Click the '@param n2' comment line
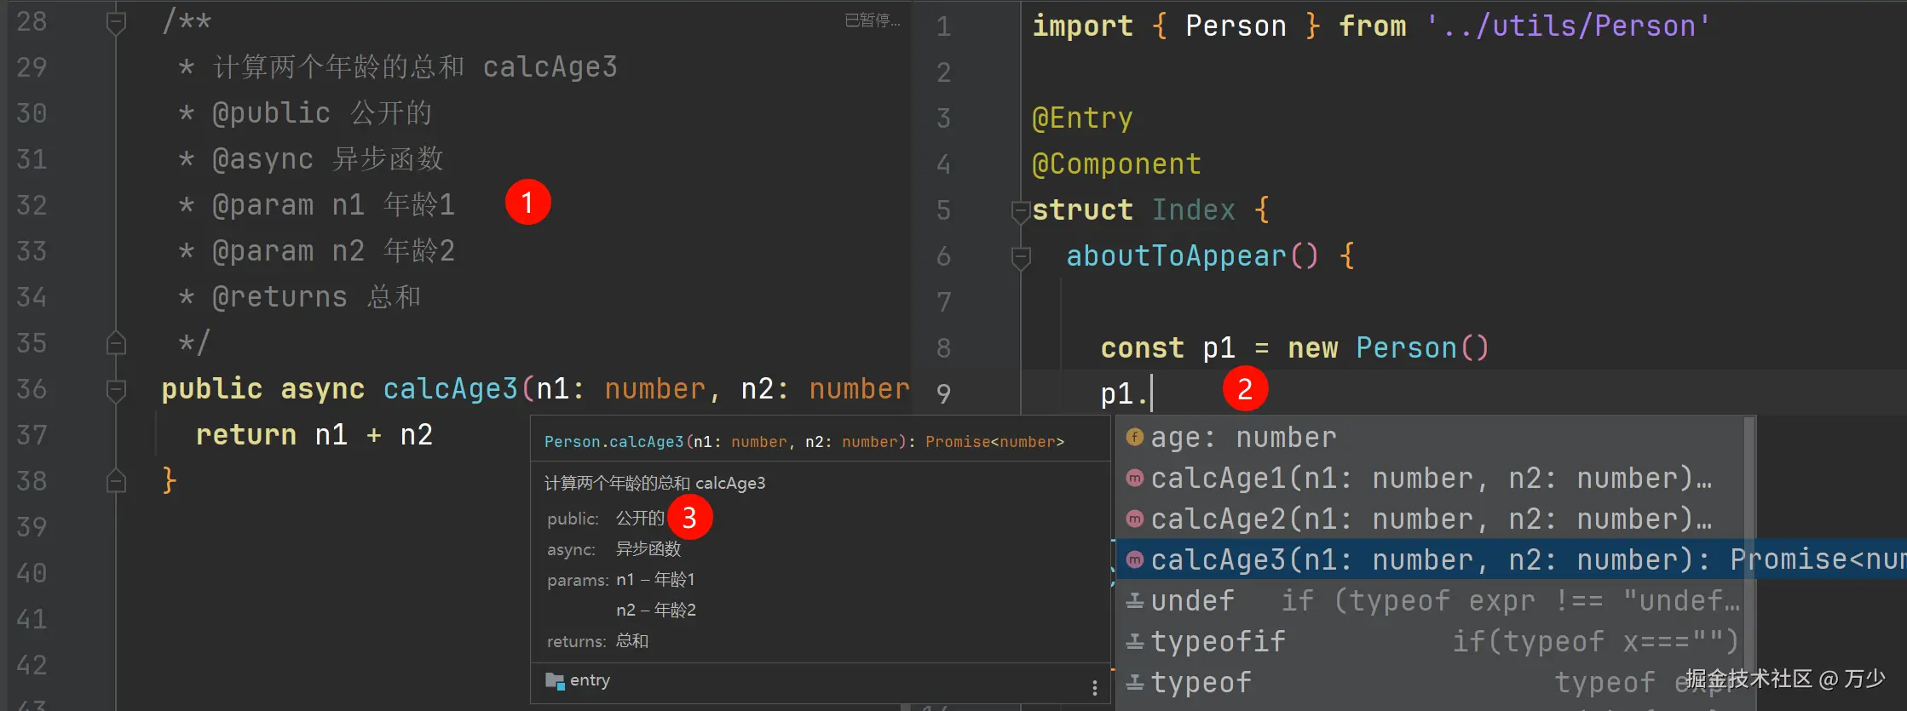The image size is (1907, 711). [x=316, y=251]
